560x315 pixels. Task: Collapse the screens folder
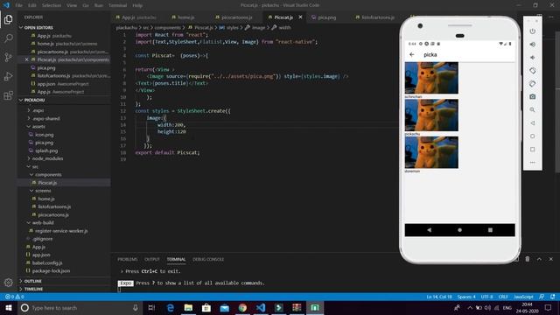pyautogui.click(x=43, y=191)
